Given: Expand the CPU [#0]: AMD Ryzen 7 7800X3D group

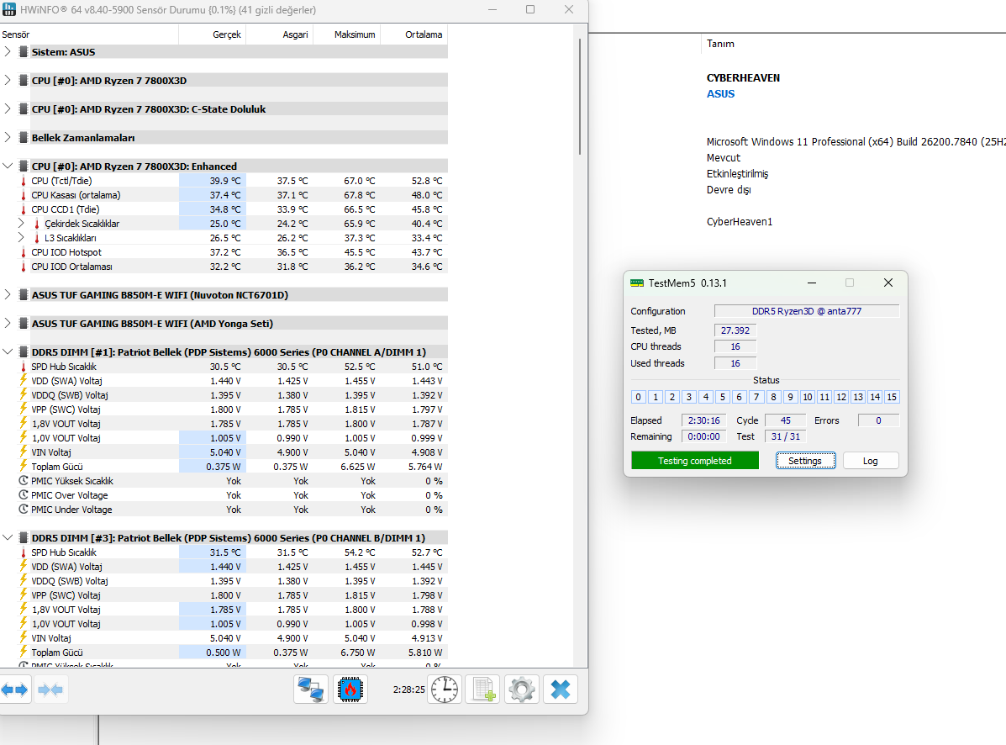Looking at the screenshot, I should (x=8, y=80).
